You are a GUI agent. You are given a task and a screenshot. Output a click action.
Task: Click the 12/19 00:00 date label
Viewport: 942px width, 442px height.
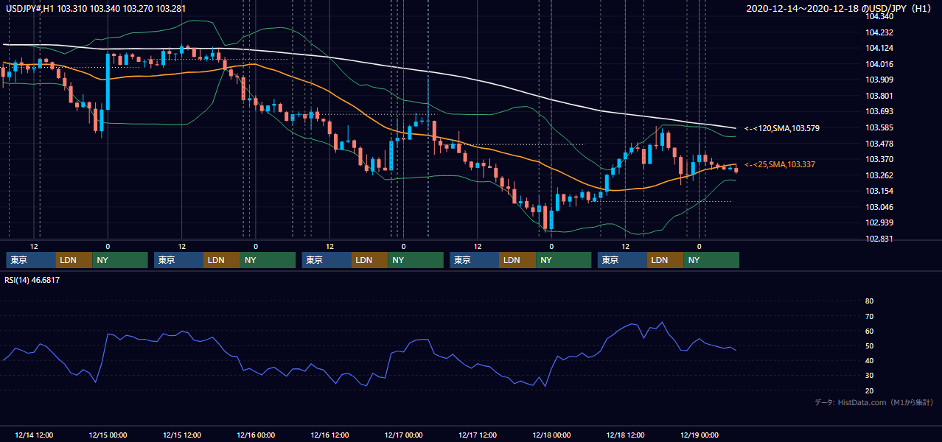pos(699,435)
